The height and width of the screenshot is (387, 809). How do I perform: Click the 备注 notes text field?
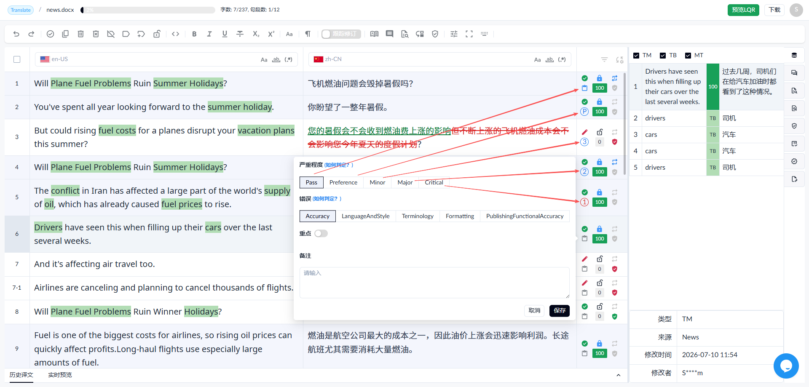click(434, 283)
